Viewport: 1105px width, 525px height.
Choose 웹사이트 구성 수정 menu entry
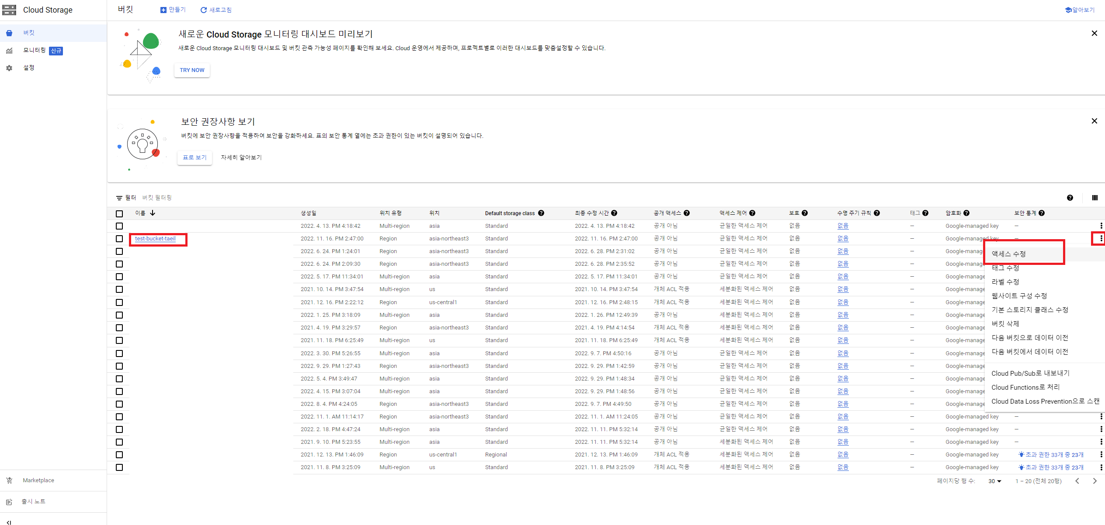point(1045,296)
